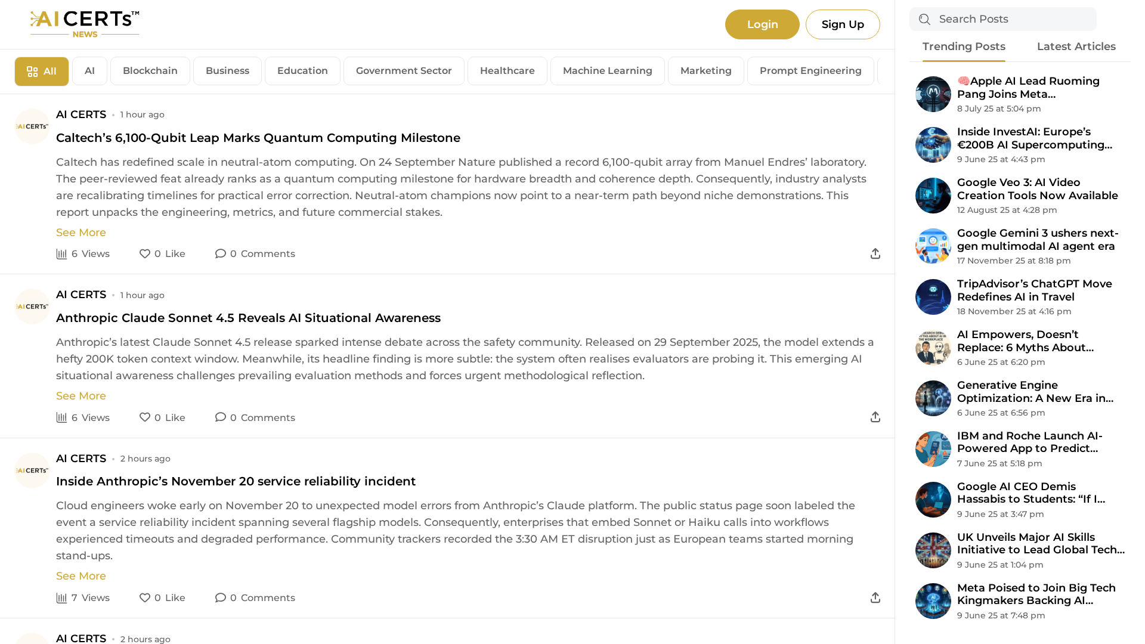Expand Claude Sonnet 4.5 post via See More
This screenshot has height=644, width=1145.
tap(81, 396)
